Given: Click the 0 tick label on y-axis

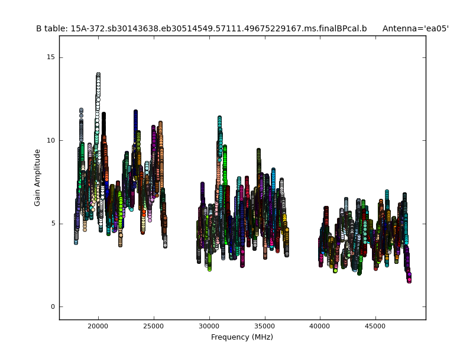Looking at the screenshot, I should pos(52,306).
